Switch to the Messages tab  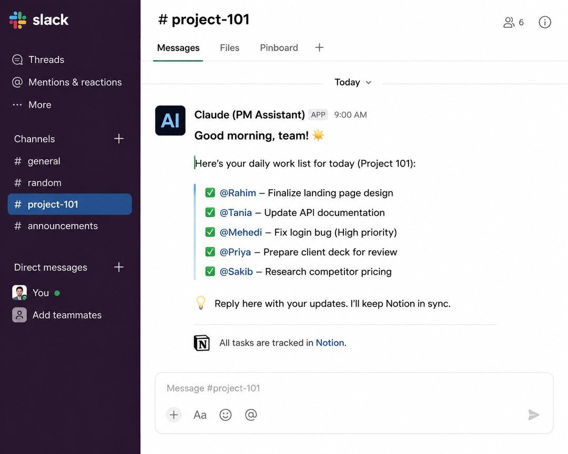178,48
